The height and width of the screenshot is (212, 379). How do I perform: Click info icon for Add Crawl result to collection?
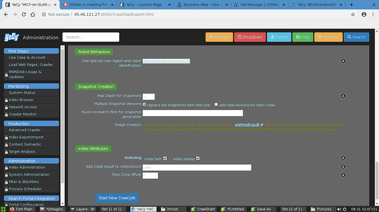(343, 167)
